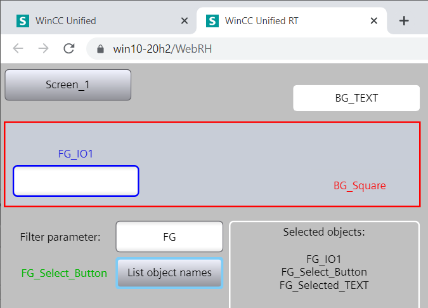The height and width of the screenshot is (308, 428).
Task: Click FG_IO1 in the selected objects list
Action: click(x=324, y=259)
